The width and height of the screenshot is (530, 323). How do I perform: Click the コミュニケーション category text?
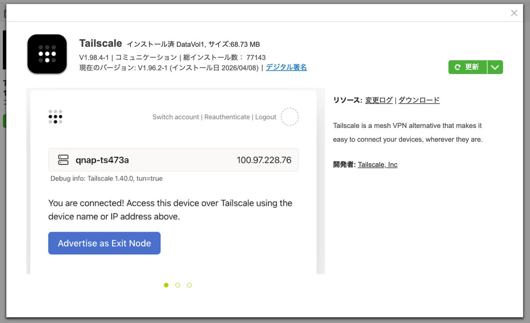[146, 57]
